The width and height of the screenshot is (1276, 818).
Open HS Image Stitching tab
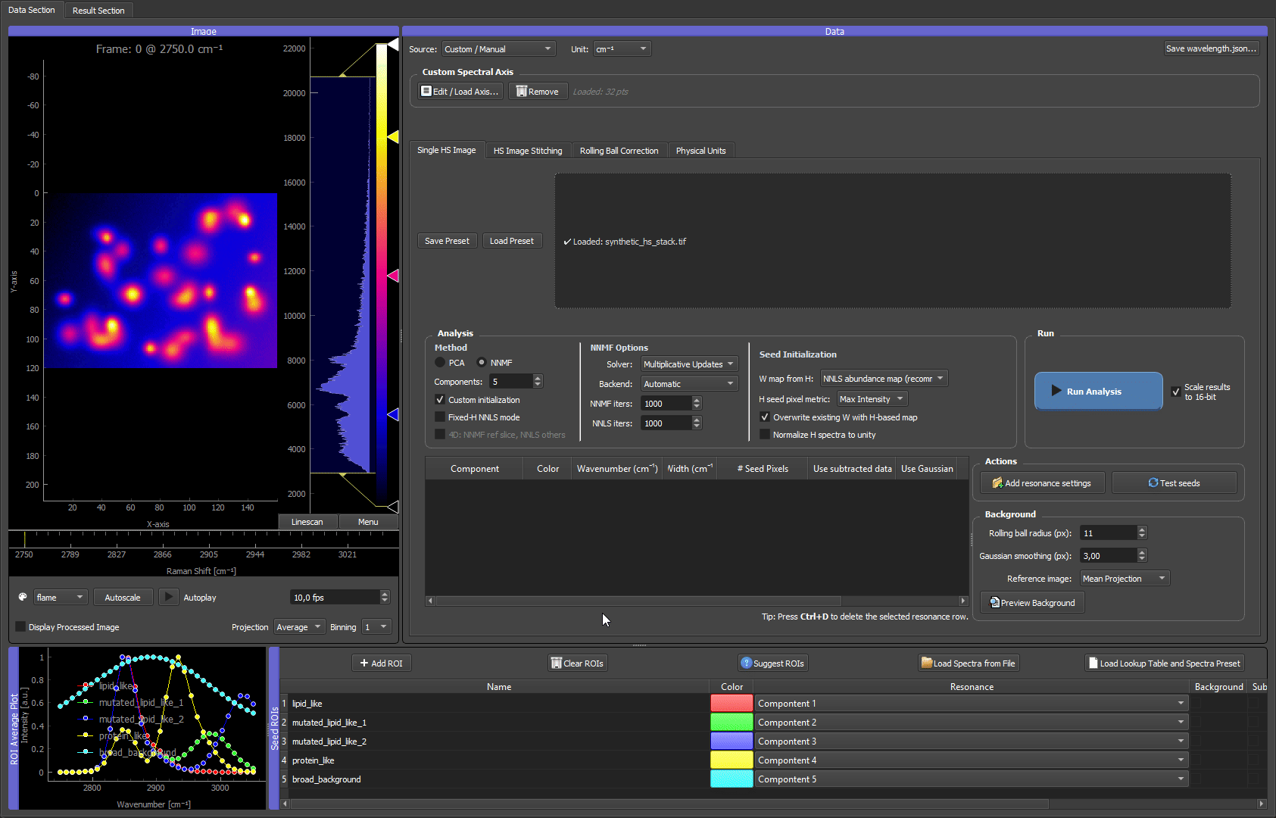pos(528,151)
